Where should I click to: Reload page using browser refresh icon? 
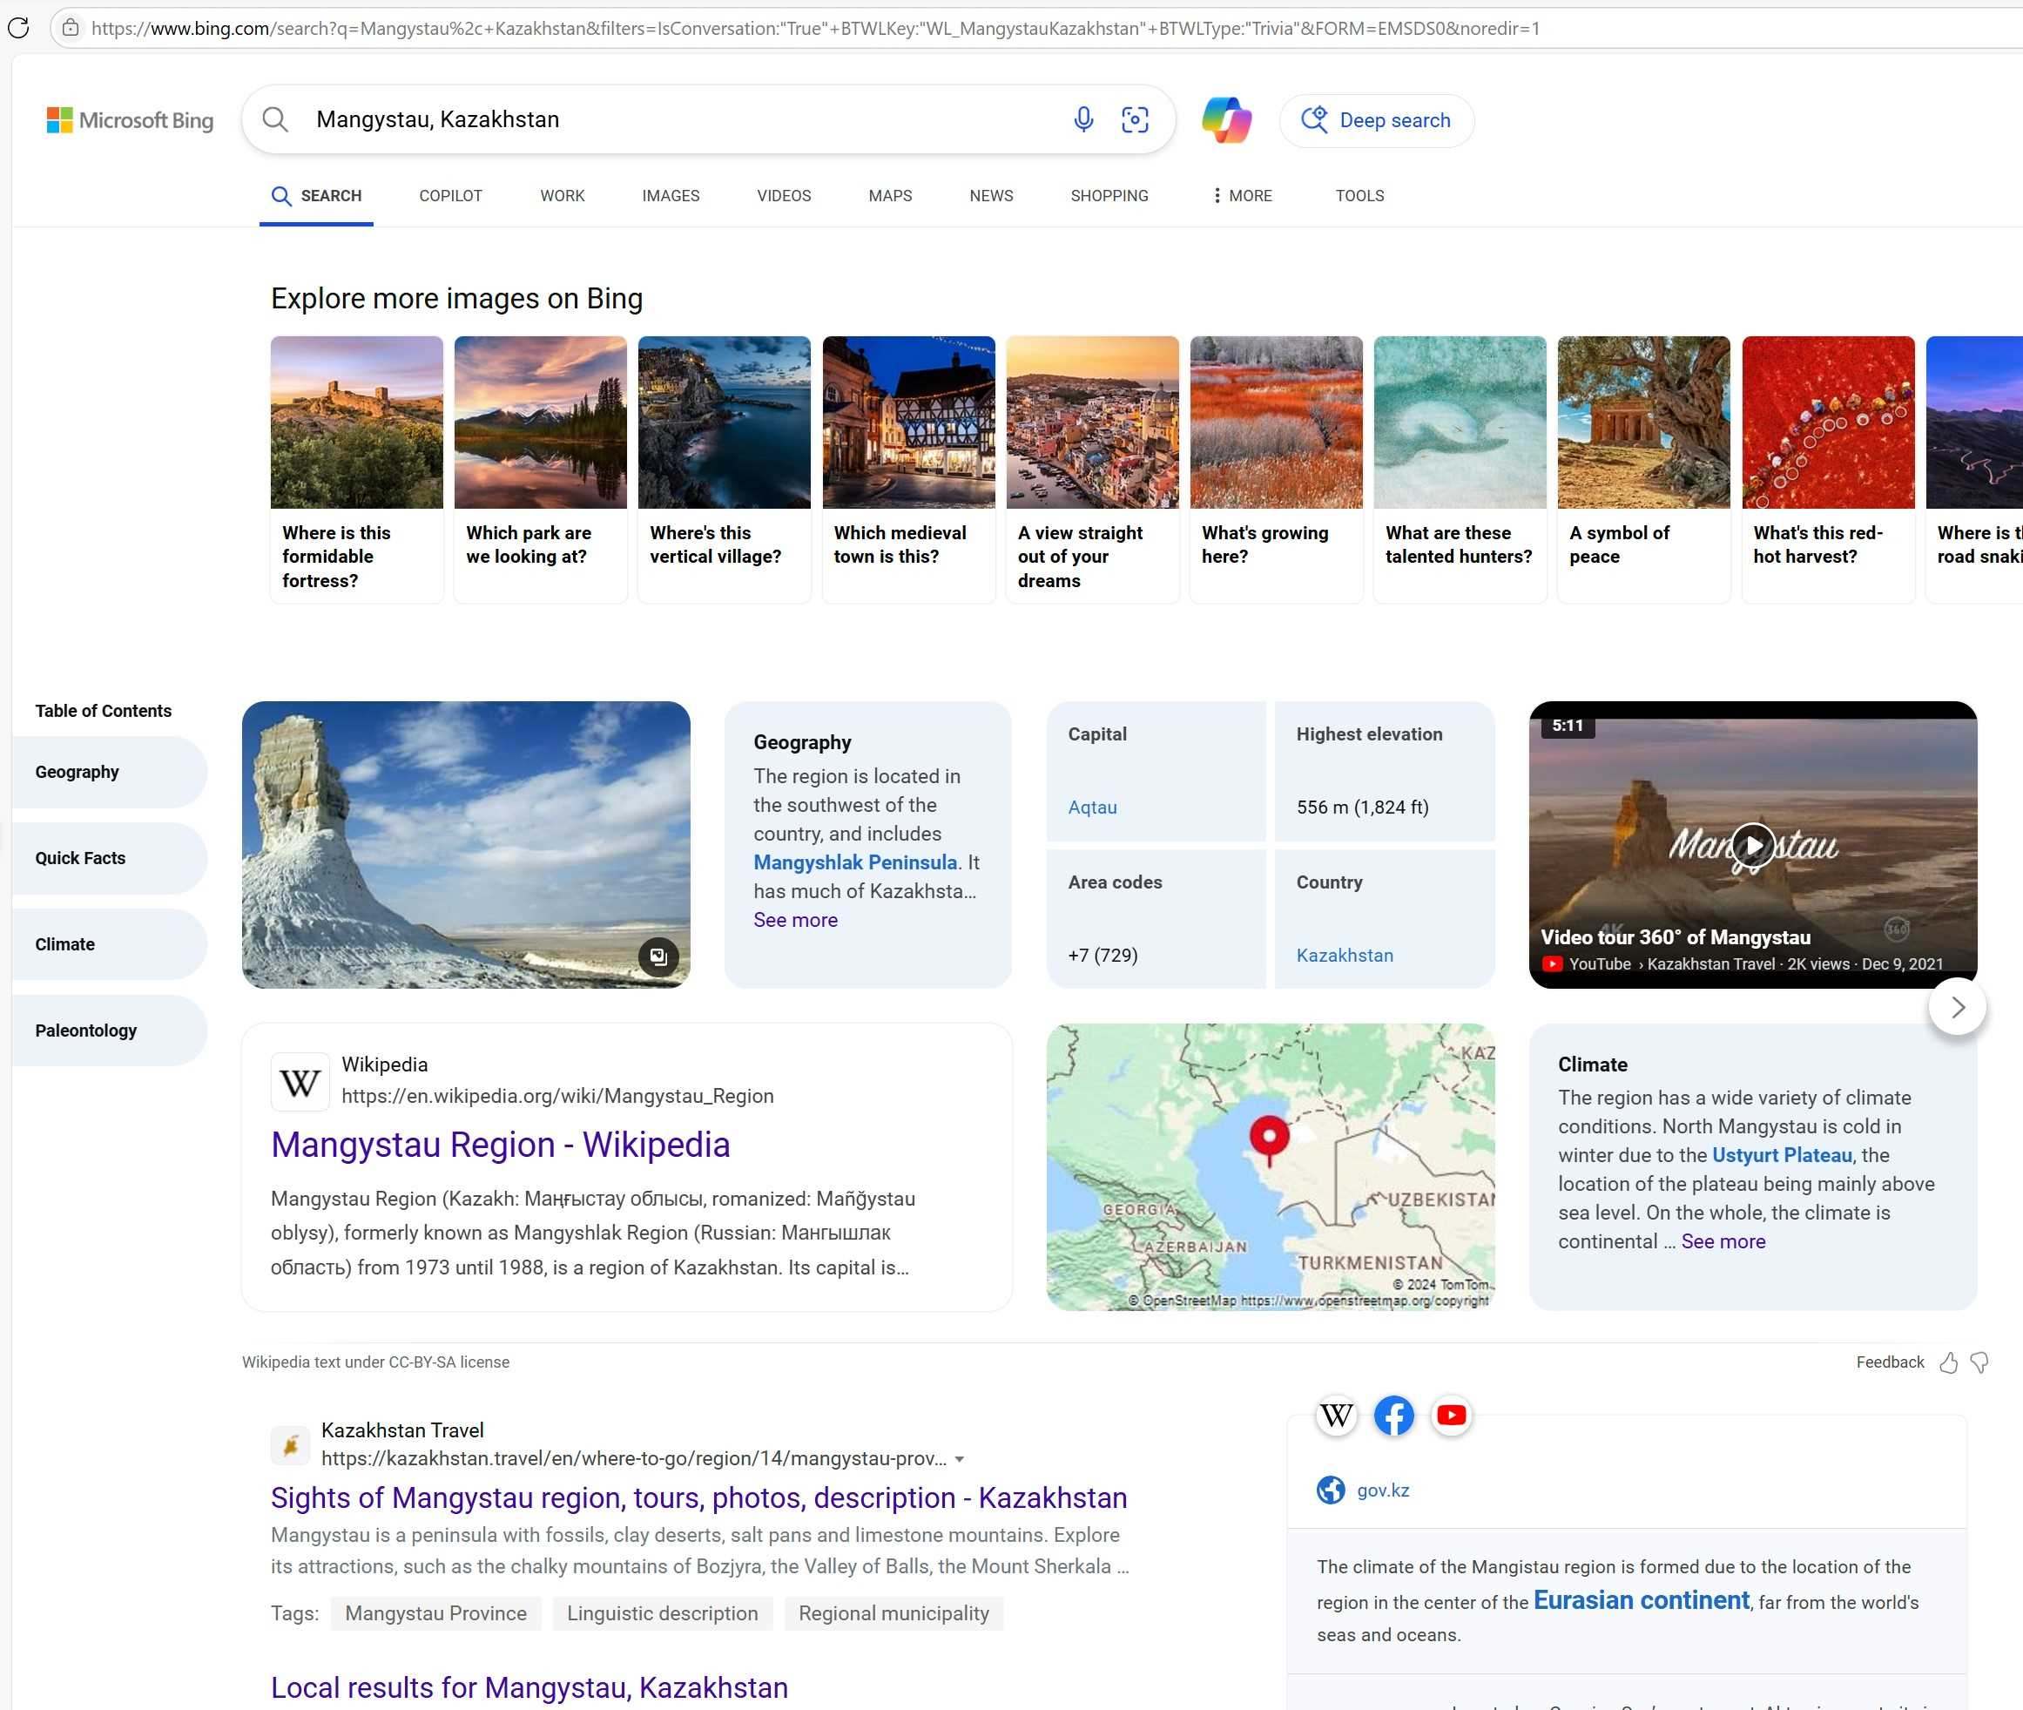(x=18, y=28)
